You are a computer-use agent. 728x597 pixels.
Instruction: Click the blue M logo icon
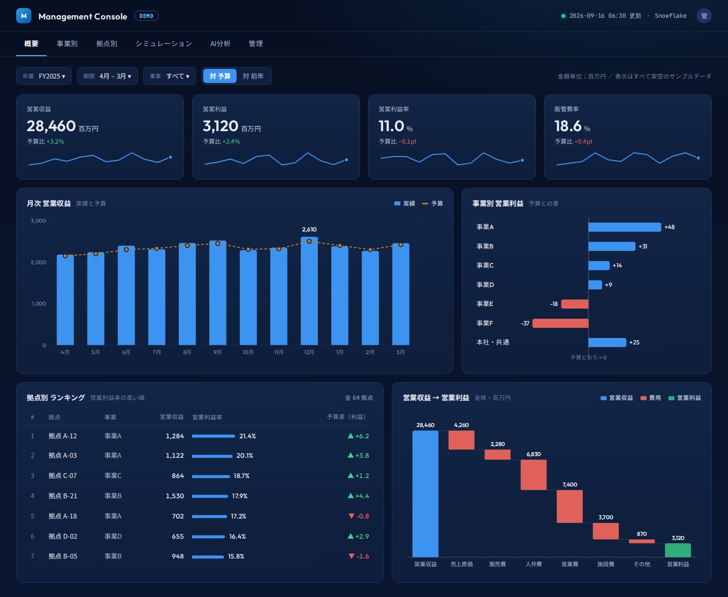pyautogui.click(x=23, y=16)
